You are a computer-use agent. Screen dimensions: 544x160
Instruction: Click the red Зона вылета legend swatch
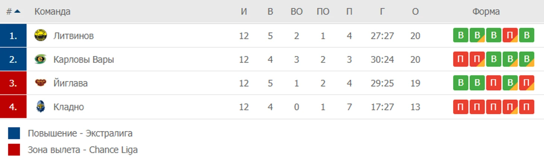click(x=14, y=150)
